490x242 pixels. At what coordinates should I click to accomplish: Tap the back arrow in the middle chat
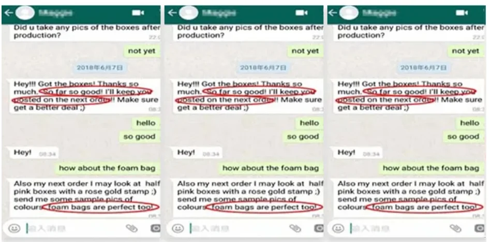172,13
